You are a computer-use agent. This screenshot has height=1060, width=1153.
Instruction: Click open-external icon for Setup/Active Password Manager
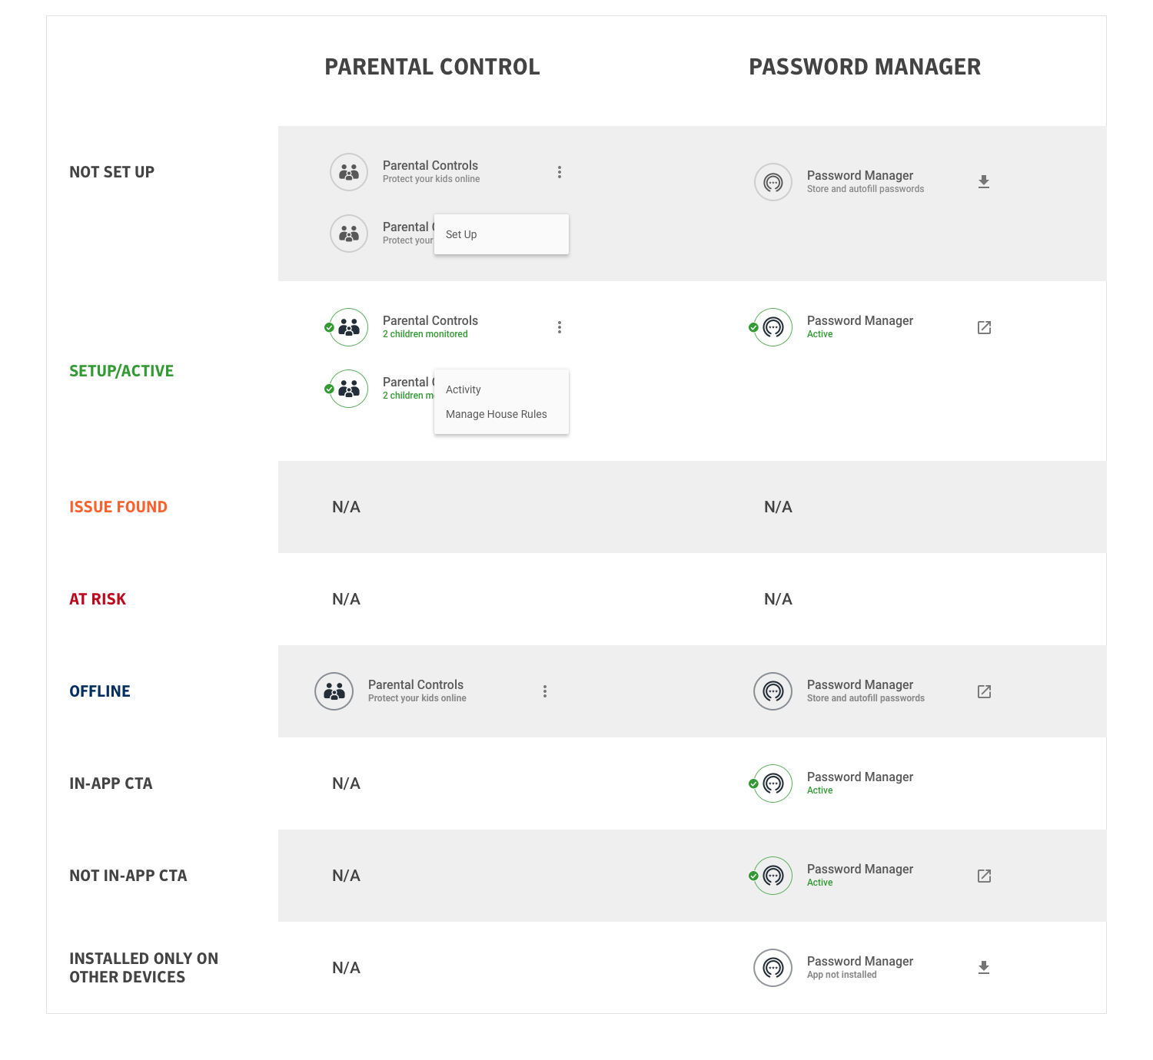pos(984,327)
